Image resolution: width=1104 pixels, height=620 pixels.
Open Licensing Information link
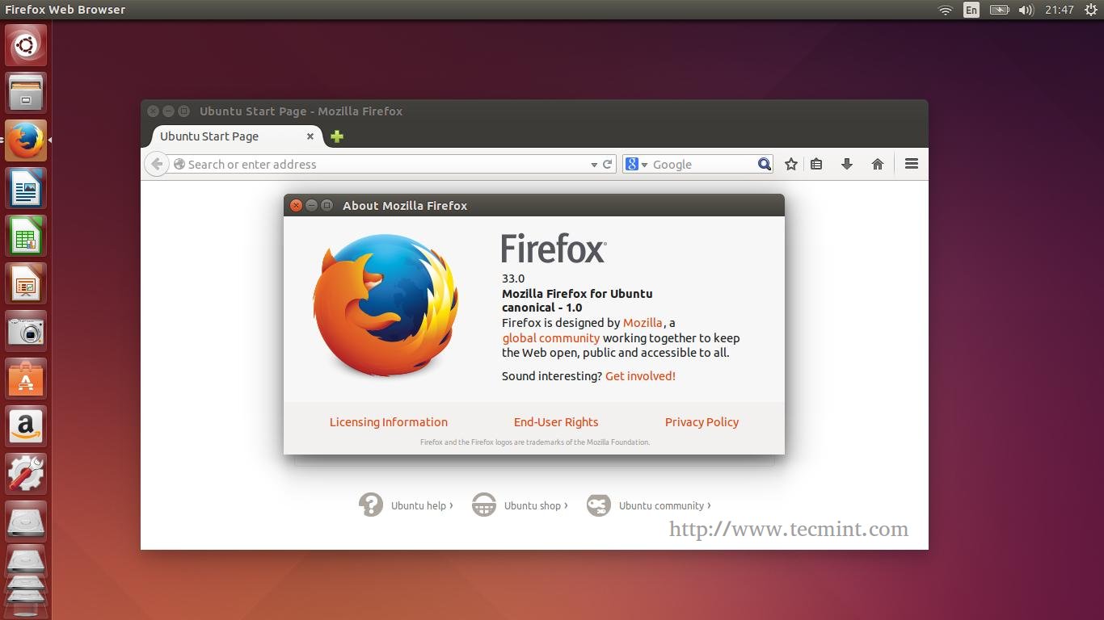coord(389,422)
